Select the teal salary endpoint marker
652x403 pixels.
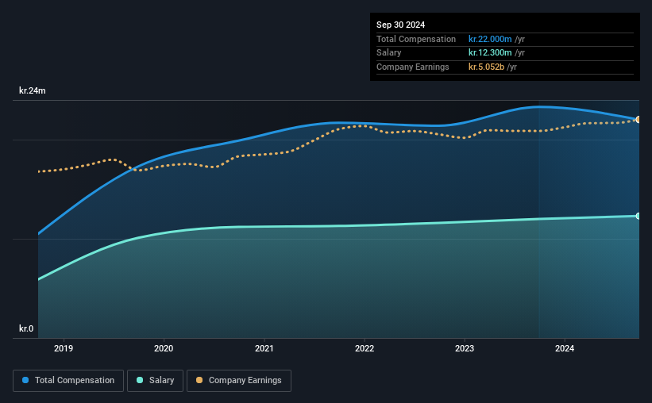[638, 216]
